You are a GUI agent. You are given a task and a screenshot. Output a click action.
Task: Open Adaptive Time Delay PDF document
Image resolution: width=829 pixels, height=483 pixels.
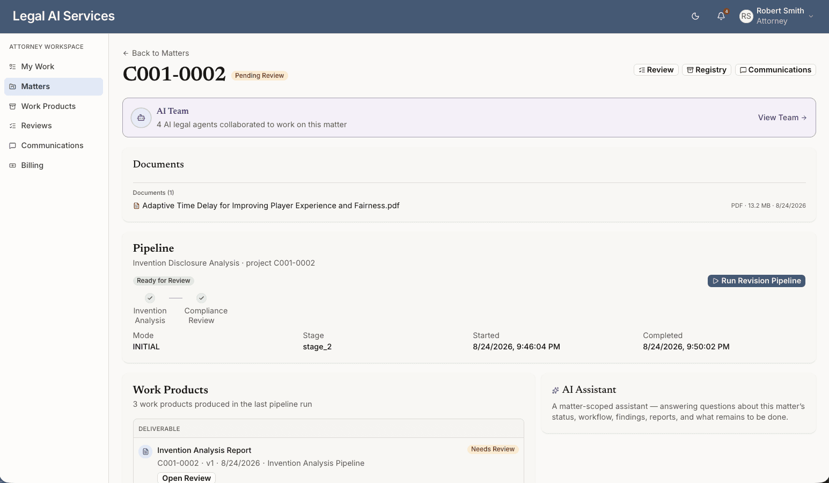coord(271,206)
